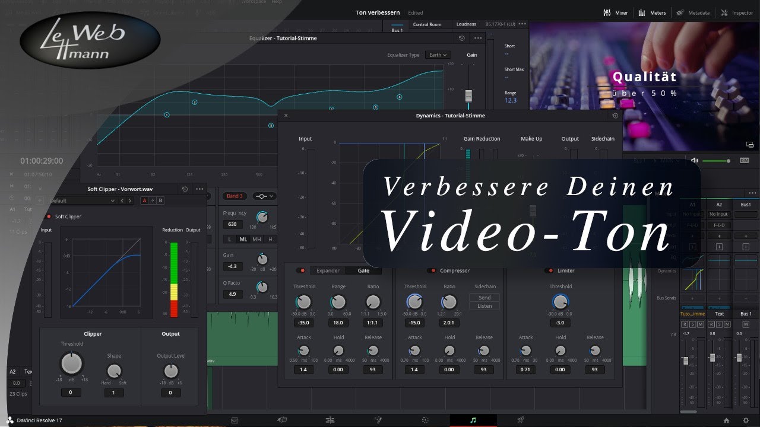Click the Q Factor value 4.9
Screen dimensions: 760x427
232,294
